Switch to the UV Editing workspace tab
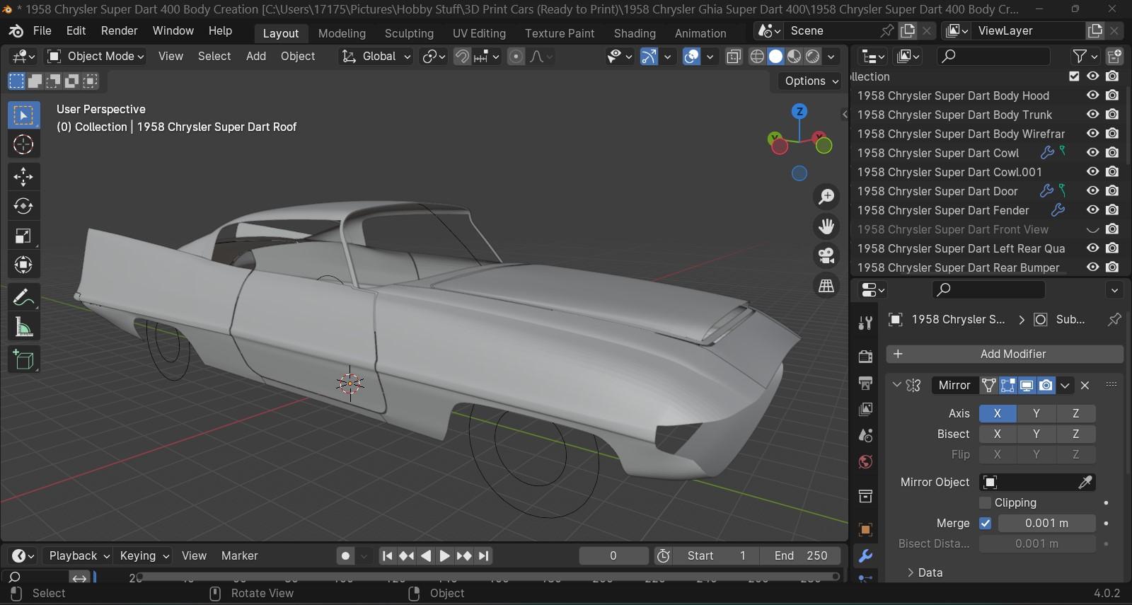Image resolution: width=1132 pixels, height=605 pixels. click(x=479, y=33)
